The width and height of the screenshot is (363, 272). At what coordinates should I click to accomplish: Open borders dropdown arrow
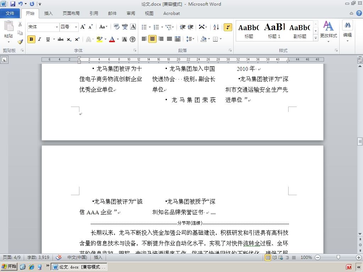click(x=220, y=39)
